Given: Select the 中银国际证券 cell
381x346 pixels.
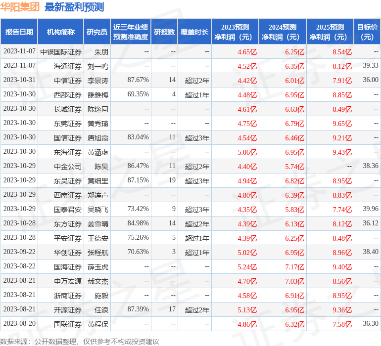Looking at the screenshot, I should pos(61,52).
